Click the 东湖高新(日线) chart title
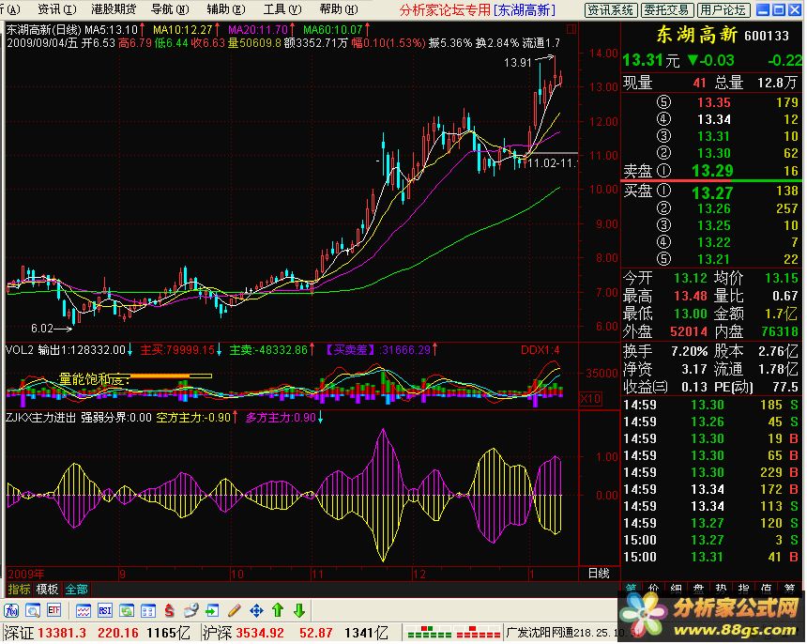The width and height of the screenshot is (807, 644). [x=44, y=30]
